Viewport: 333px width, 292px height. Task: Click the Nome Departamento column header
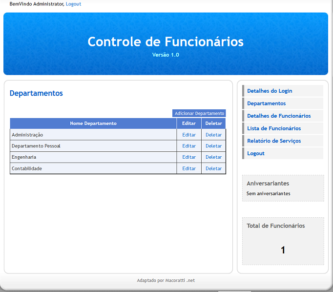point(93,124)
